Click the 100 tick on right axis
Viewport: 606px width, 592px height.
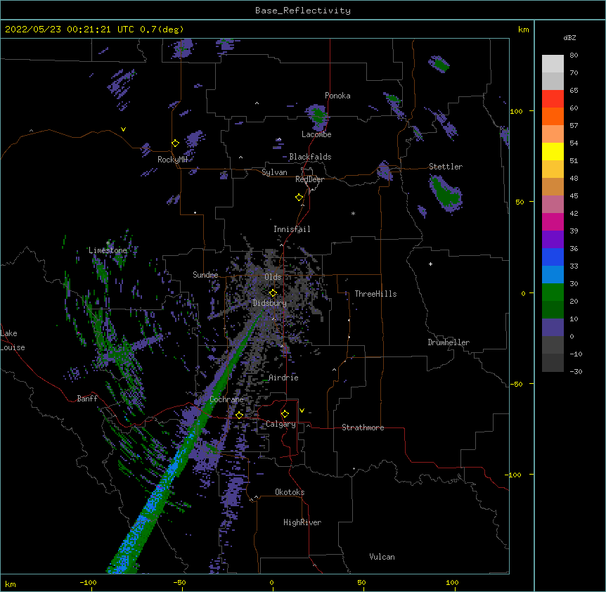pyautogui.click(x=516, y=112)
